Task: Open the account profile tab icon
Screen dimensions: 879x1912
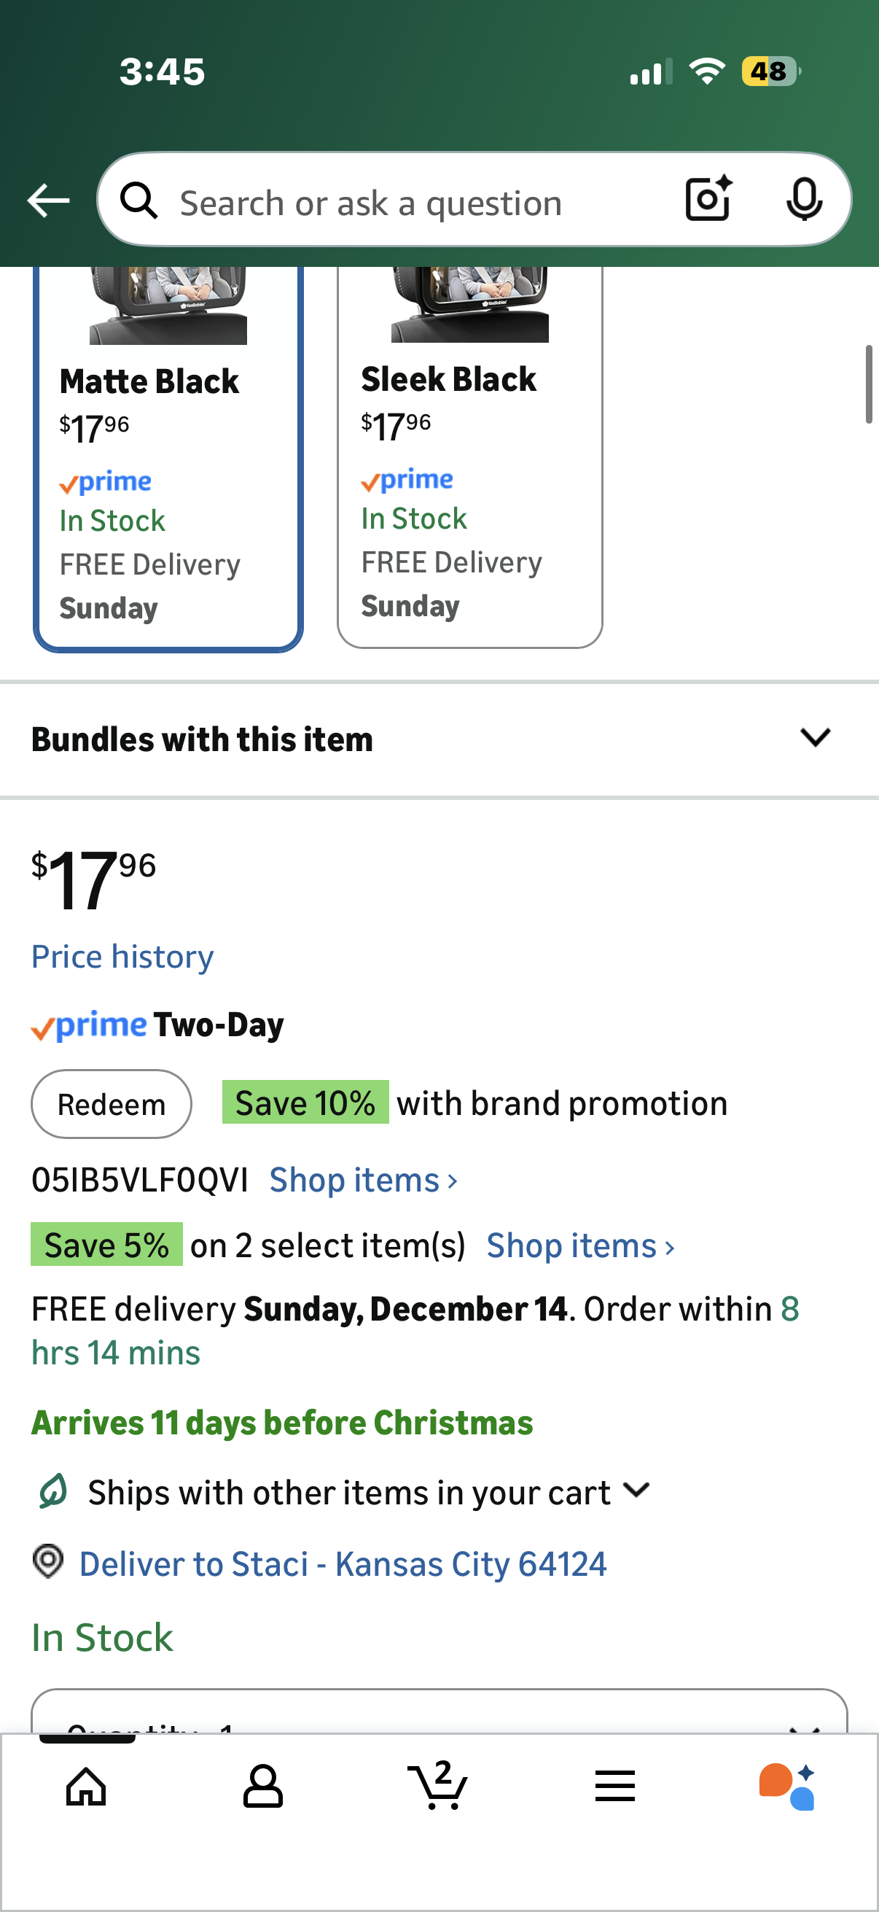Action: click(x=262, y=1787)
